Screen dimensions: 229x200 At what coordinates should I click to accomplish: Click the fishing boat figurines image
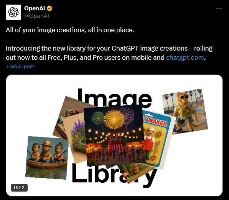tap(47, 157)
